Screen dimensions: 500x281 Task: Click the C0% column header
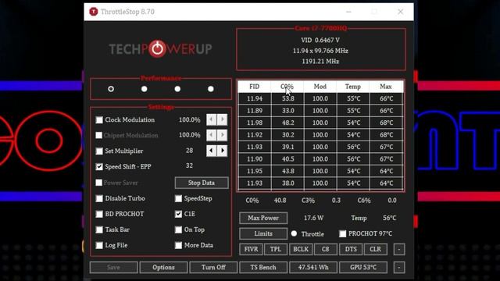287,87
